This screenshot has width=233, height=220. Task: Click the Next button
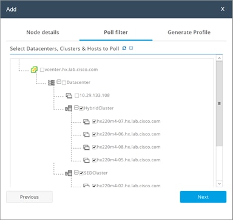203,197
